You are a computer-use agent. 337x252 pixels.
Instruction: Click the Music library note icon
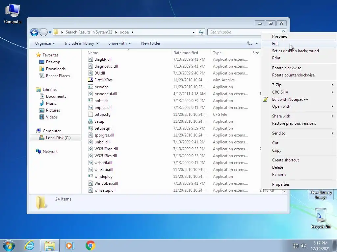(42, 103)
